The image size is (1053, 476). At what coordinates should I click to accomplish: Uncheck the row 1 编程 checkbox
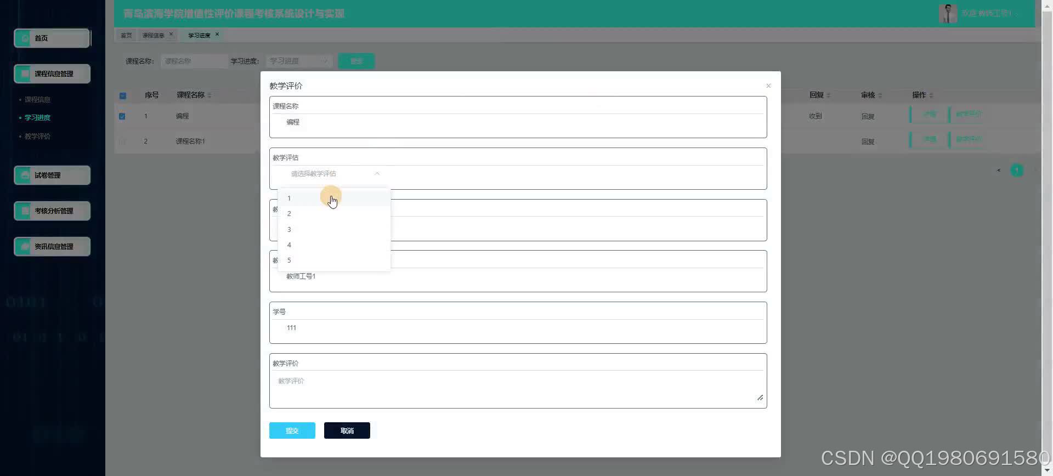tap(122, 116)
